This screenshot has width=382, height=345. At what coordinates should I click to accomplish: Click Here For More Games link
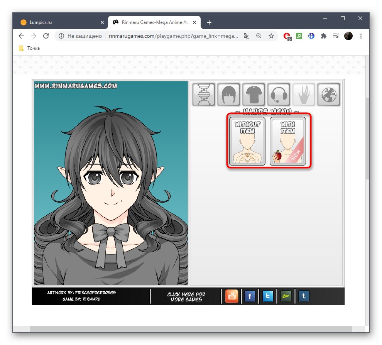(186, 297)
